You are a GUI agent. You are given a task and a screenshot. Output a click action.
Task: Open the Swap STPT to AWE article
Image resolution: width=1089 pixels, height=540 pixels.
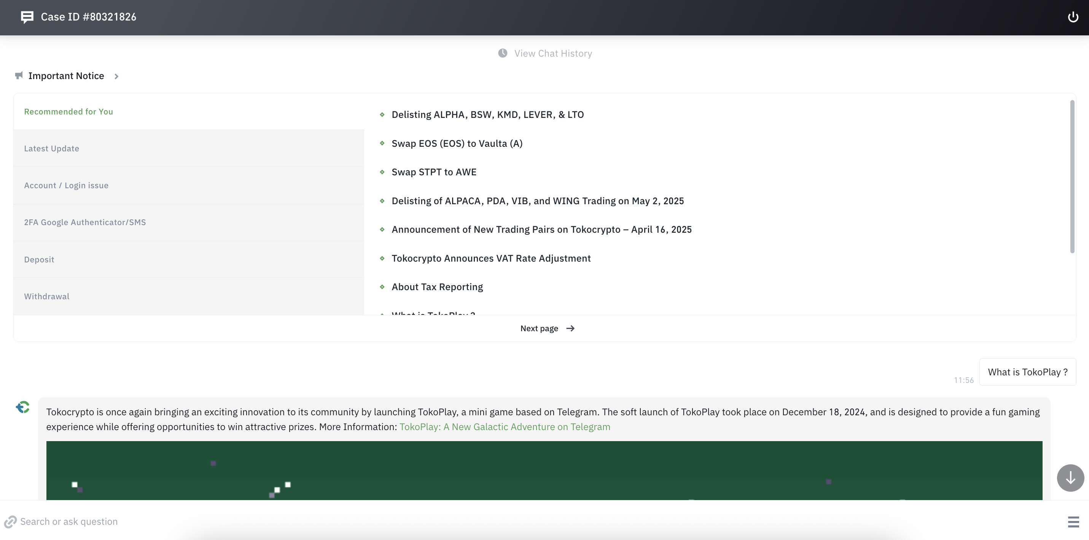434,172
